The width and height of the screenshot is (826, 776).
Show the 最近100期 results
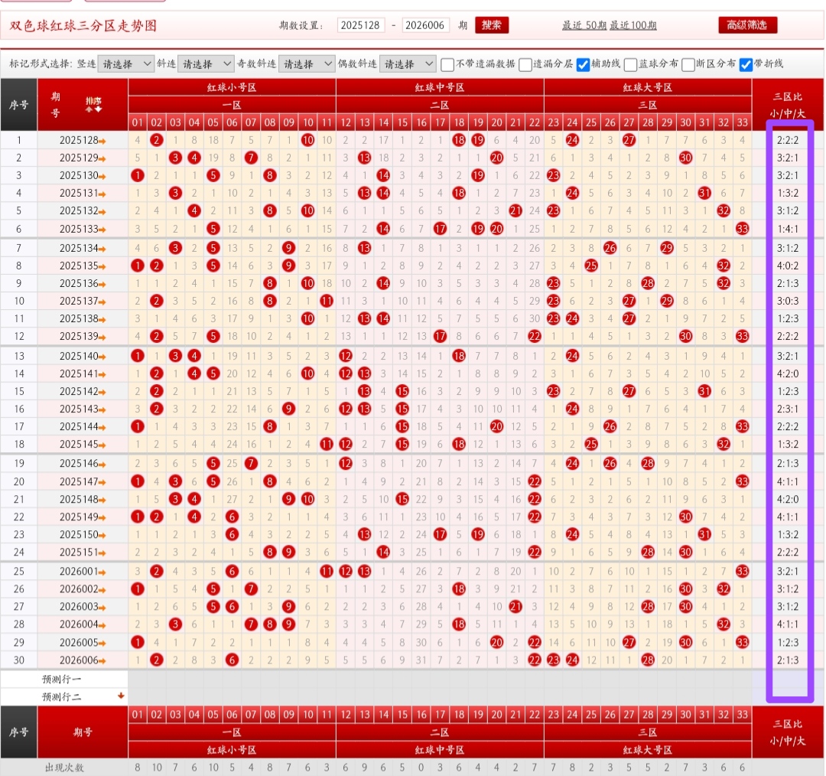pyautogui.click(x=633, y=25)
